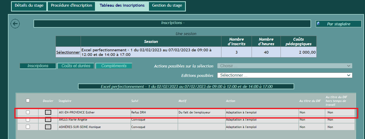Check the box for AIX-EN-PROVENCE Esther
The image size is (365, 139).
pos(28,112)
